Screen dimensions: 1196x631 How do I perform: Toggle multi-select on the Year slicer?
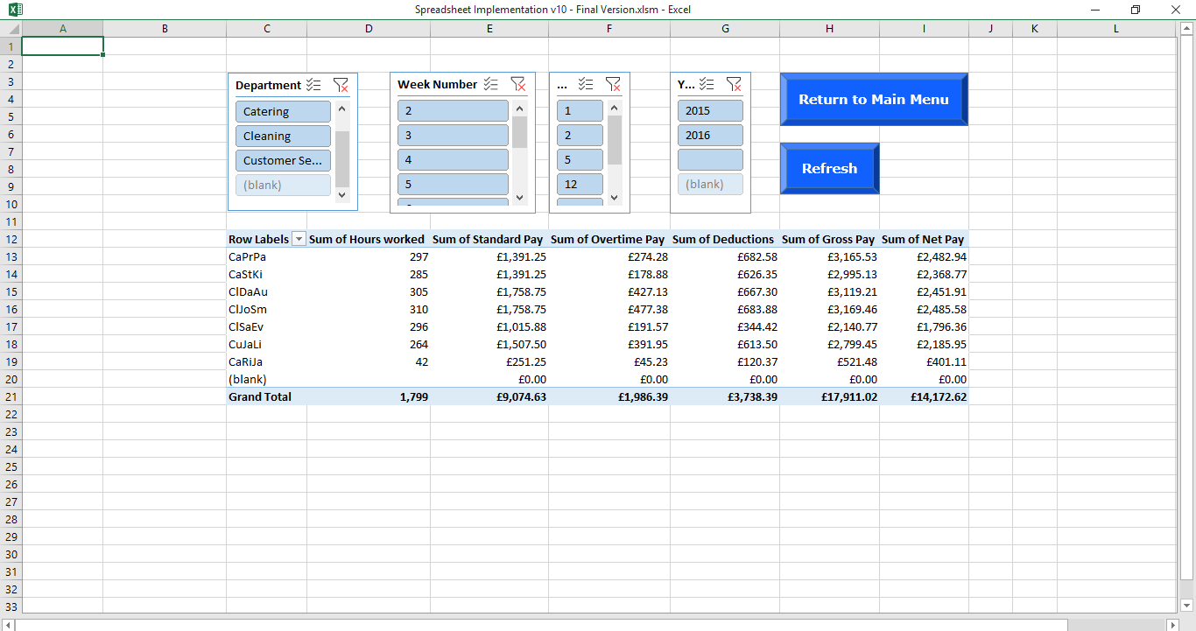coord(707,84)
